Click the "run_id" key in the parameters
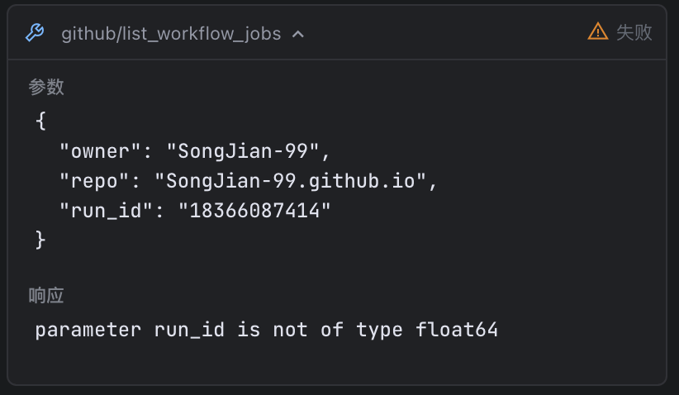Image resolution: width=679 pixels, height=395 pixels. [x=106, y=211]
